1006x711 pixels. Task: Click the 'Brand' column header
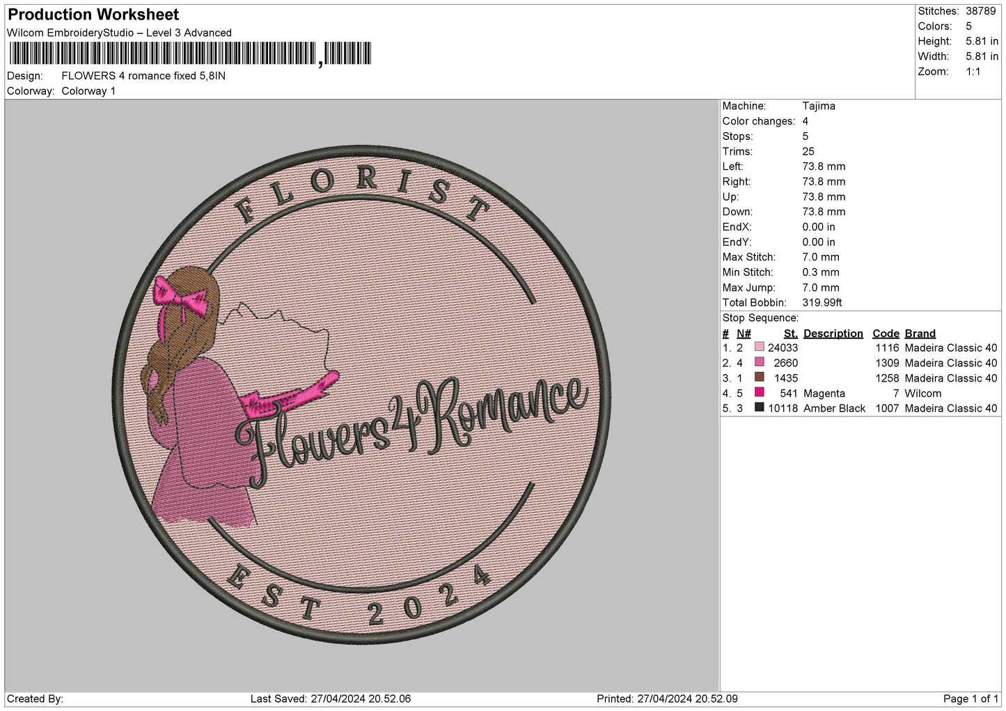(920, 334)
